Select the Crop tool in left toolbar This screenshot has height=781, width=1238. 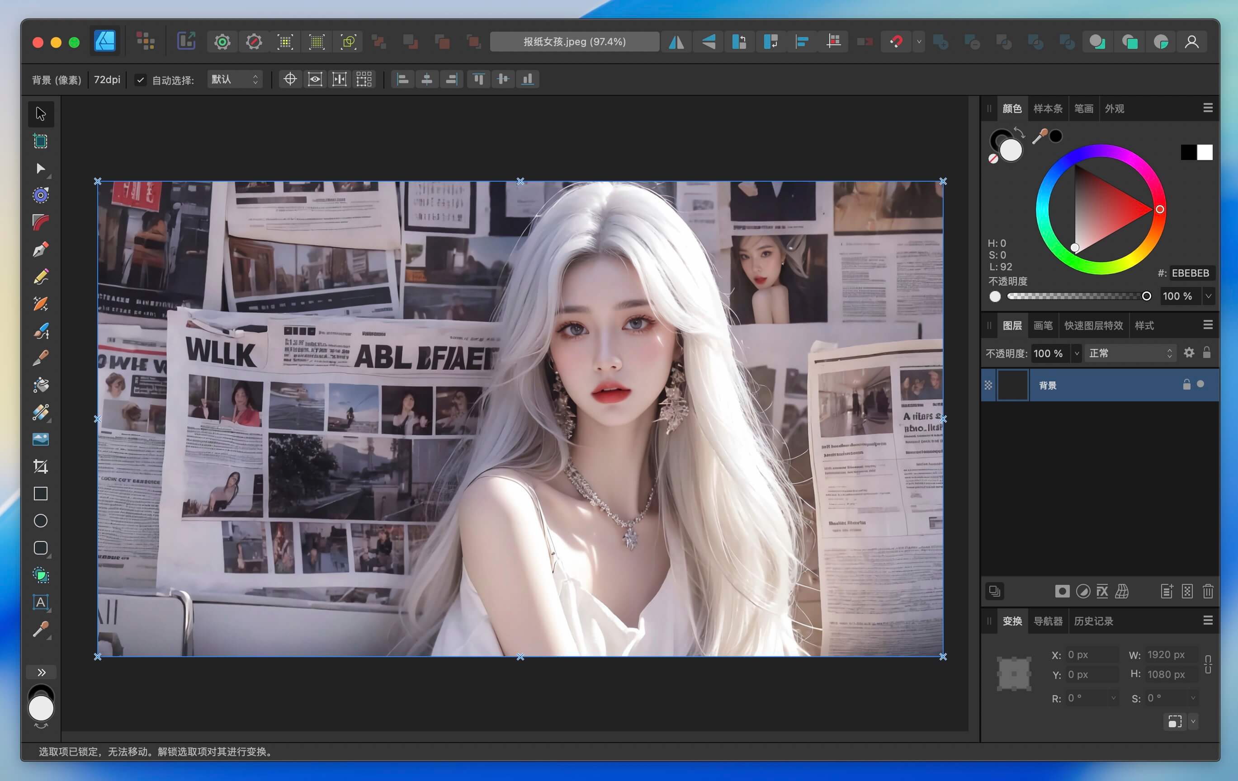point(41,466)
